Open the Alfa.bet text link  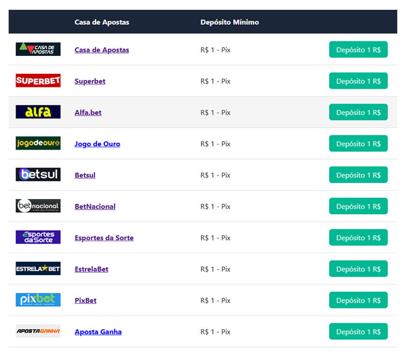[x=88, y=113]
